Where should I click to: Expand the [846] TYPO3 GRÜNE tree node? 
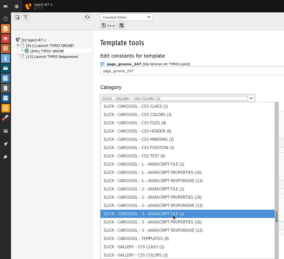(22, 51)
